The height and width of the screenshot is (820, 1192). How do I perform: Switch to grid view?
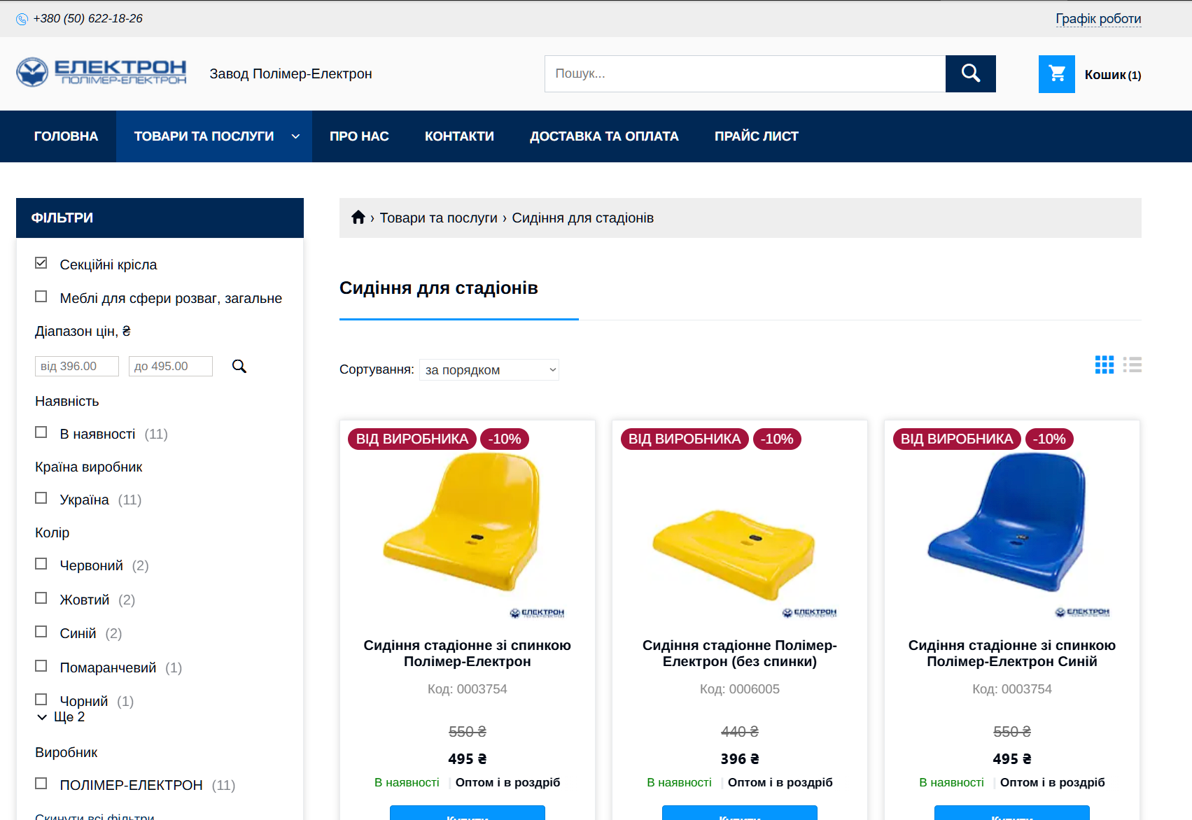(x=1105, y=365)
